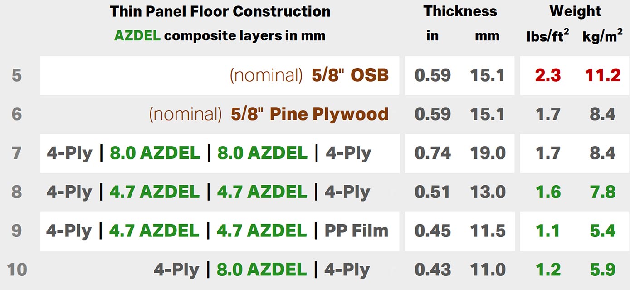Viewport: 630px width, 290px height.
Task: Select the 5/8" OSB label
Action: click(350, 75)
